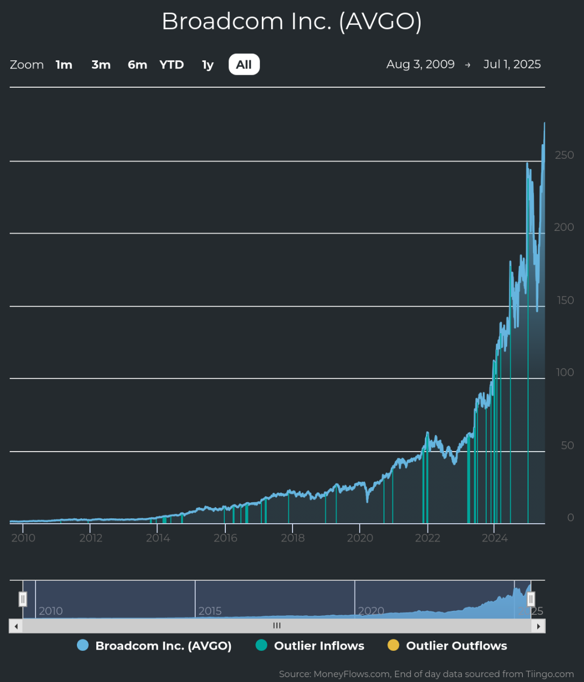Click the navigator 2015 label
The image size is (584, 682).
[x=210, y=611]
